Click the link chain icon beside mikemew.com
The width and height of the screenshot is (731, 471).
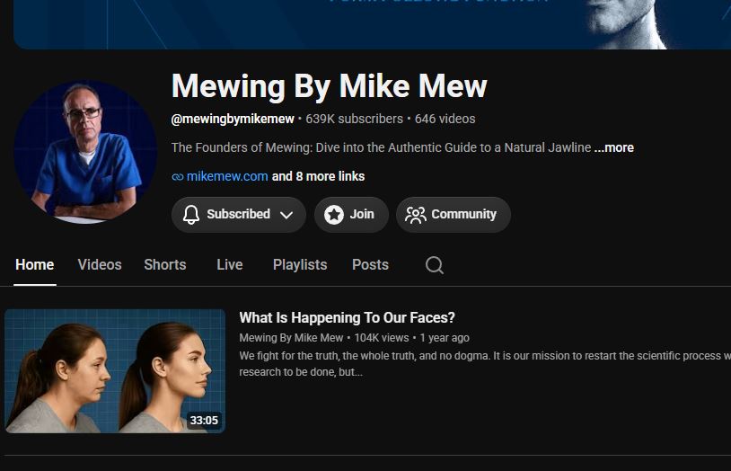tap(178, 177)
